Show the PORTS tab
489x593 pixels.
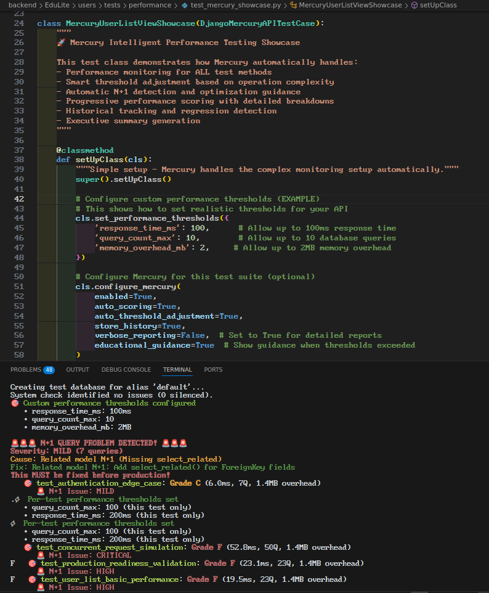point(213,369)
